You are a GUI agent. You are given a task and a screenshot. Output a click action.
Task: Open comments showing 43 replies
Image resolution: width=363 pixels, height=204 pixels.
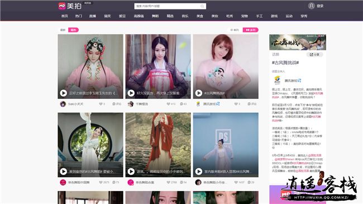pos(183,104)
